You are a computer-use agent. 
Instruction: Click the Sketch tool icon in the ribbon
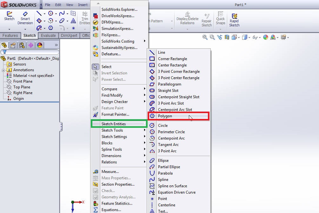pos(9,16)
